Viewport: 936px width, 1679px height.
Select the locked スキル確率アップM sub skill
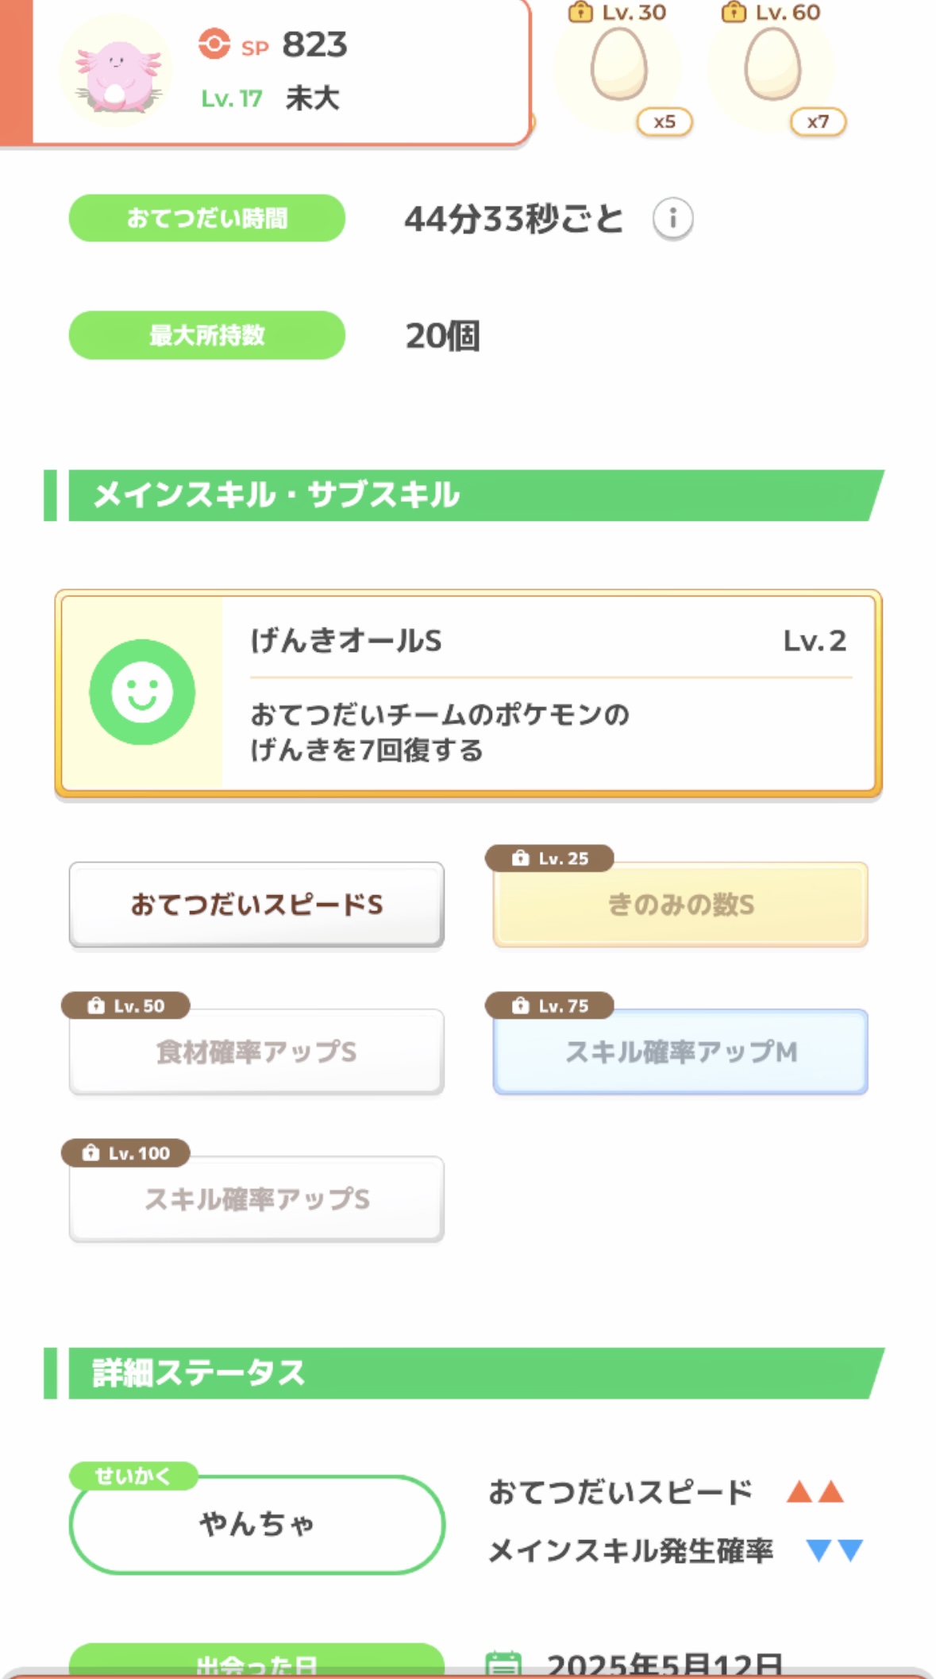[680, 1052]
